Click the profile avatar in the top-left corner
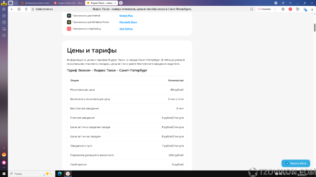 pyautogui.click(x=4, y=3)
